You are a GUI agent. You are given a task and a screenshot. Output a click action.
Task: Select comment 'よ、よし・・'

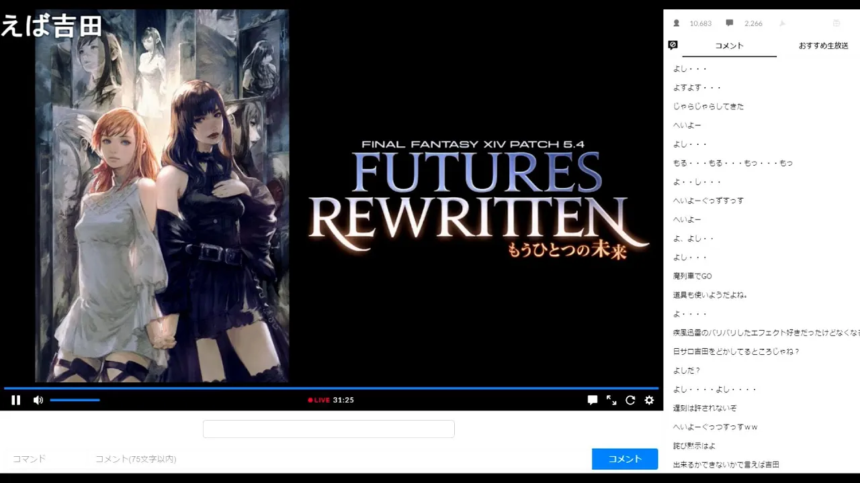click(693, 238)
